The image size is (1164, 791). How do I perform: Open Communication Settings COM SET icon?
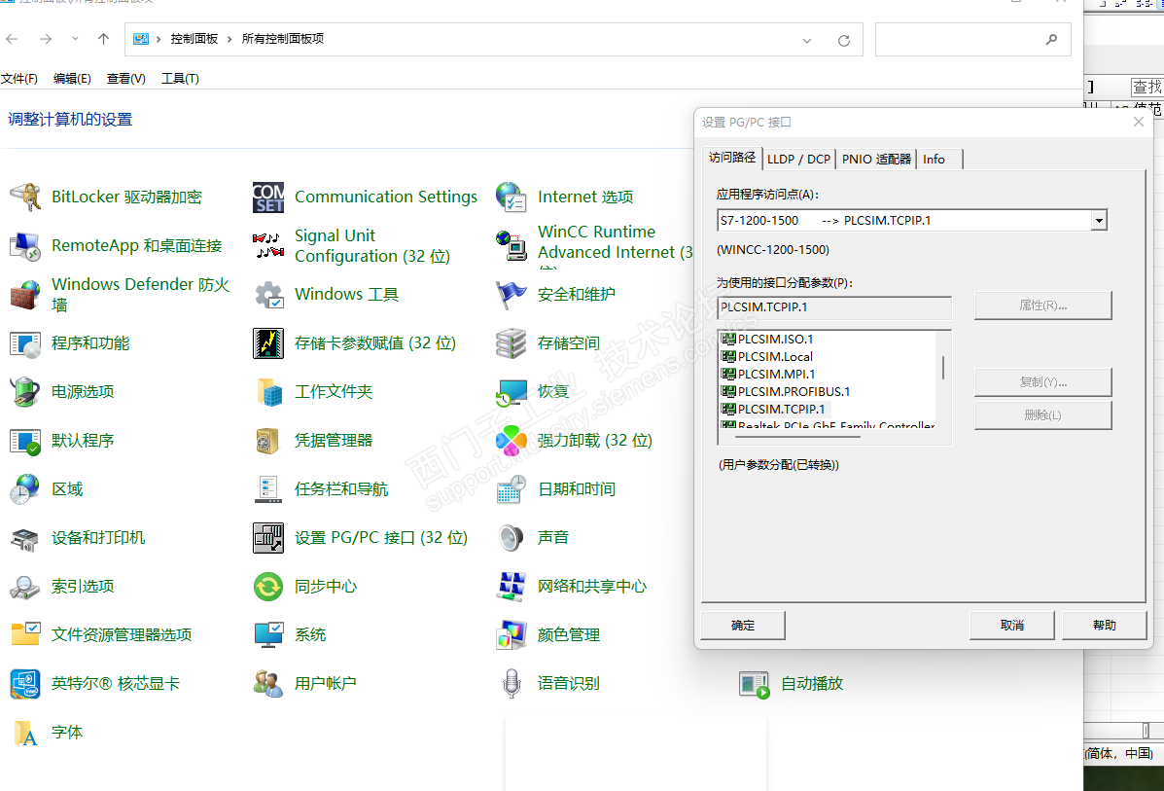(268, 197)
